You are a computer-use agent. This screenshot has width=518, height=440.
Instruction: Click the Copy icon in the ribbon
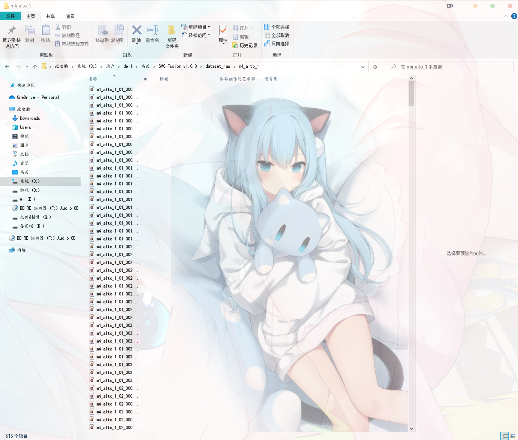[30, 30]
